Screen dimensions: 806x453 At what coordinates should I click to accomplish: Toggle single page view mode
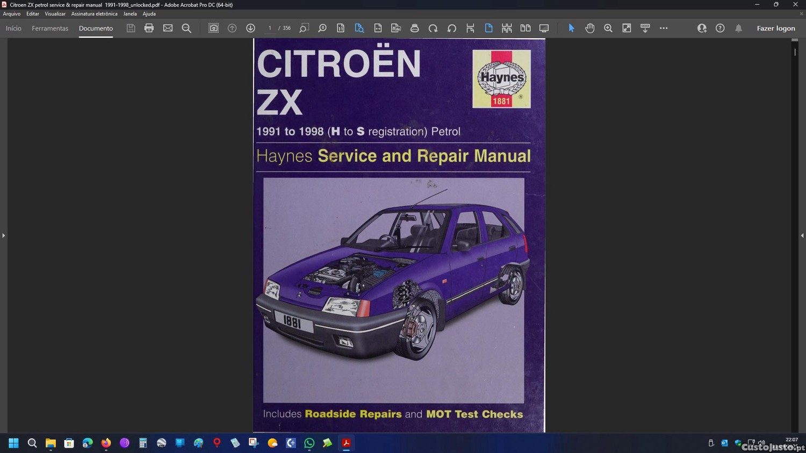[x=488, y=28]
